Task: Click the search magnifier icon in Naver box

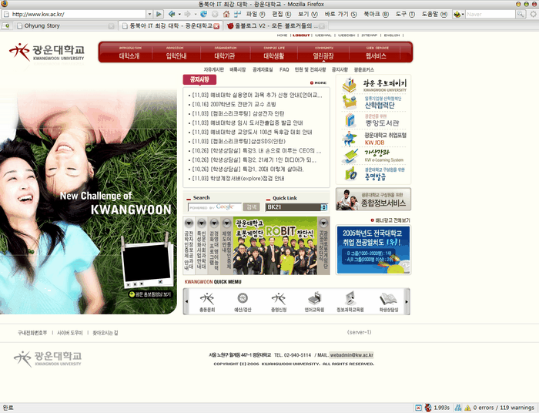Action: coord(521,14)
